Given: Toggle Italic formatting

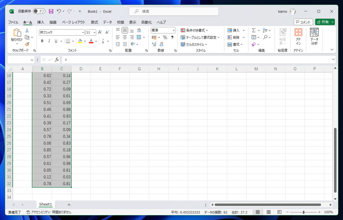Looking at the screenshot, I should tap(49, 41).
